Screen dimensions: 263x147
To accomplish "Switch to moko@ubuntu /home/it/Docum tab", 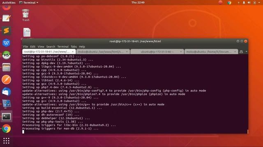I will tap(211, 52).
